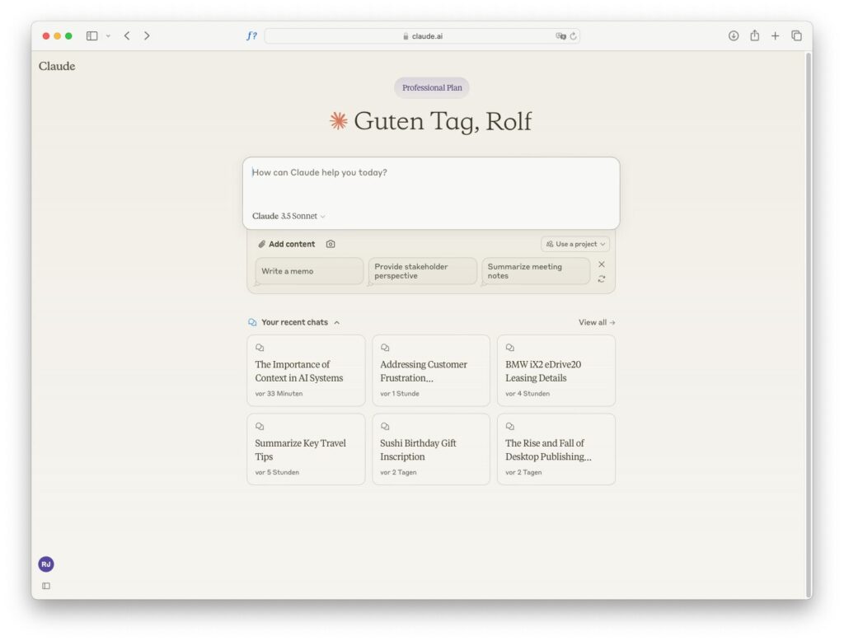
Task: Open the sidebar panel icon under the avatar
Action: (x=46, y=586)
